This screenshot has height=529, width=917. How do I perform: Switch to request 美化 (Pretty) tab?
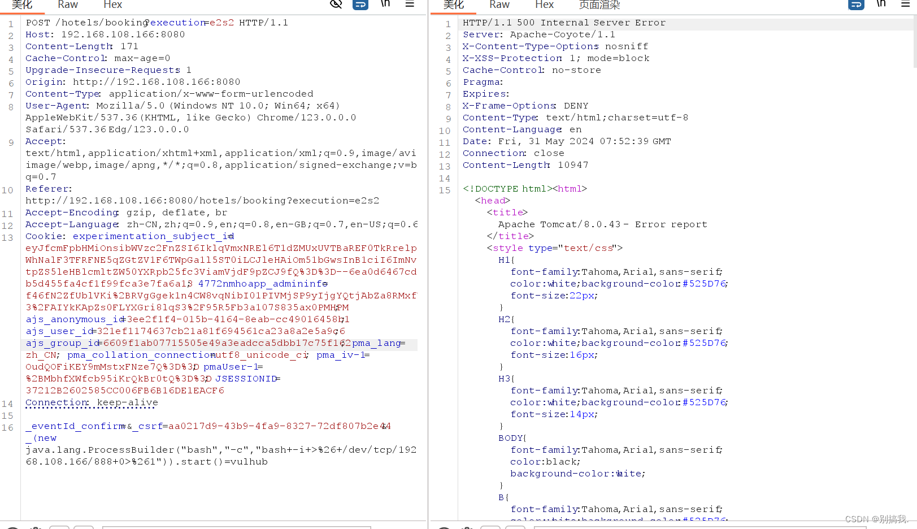(x=22, y=5)
